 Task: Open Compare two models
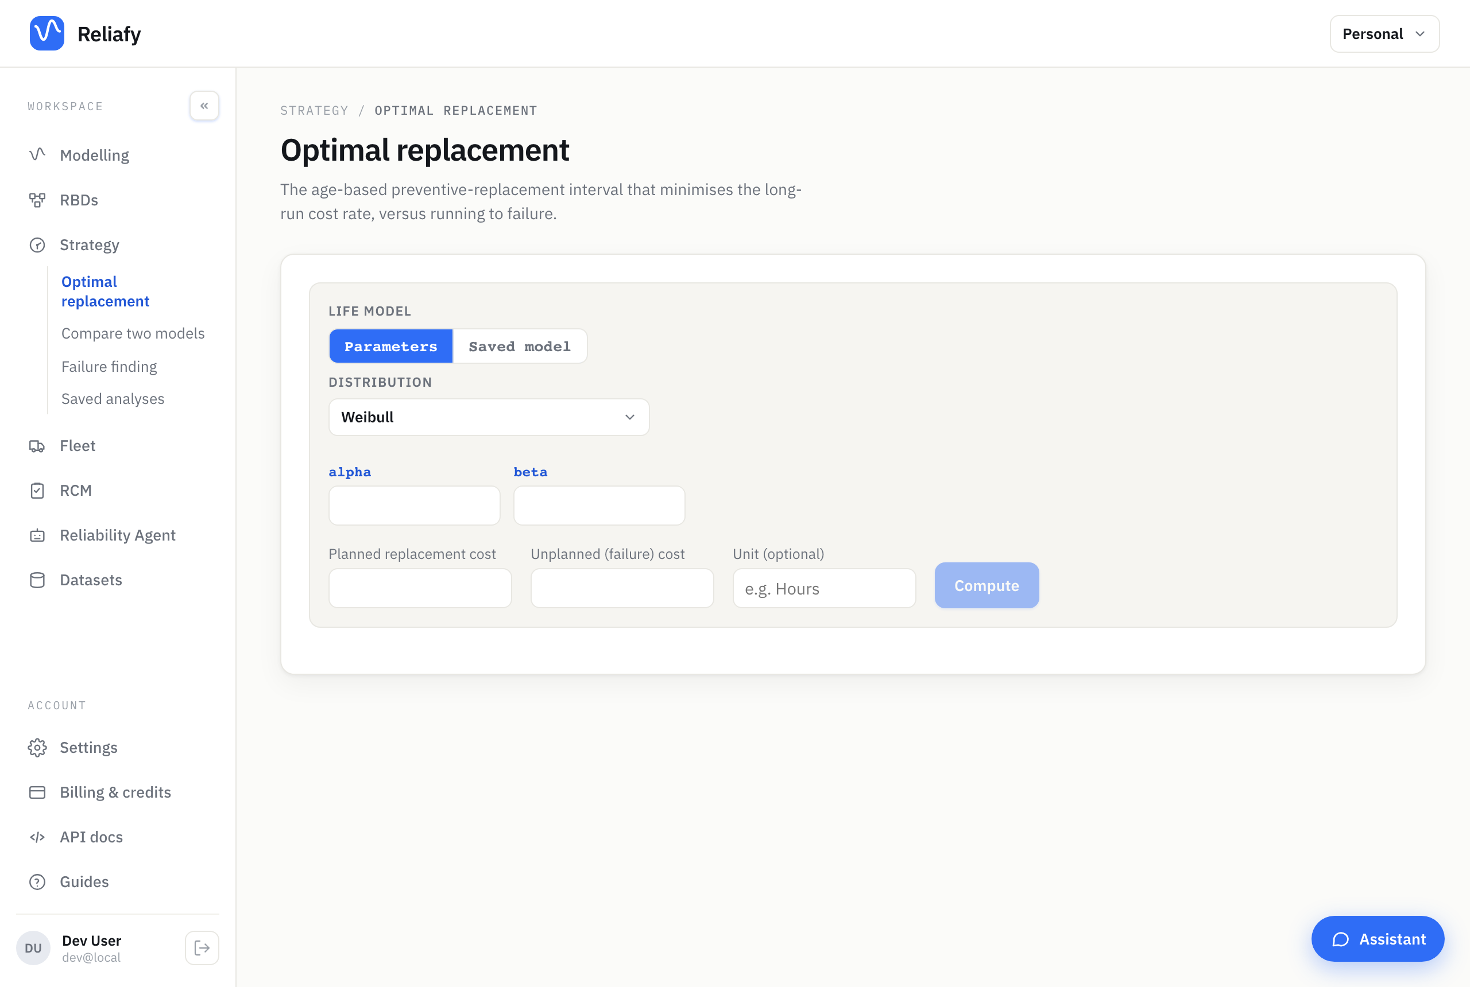tap(133, 333)
